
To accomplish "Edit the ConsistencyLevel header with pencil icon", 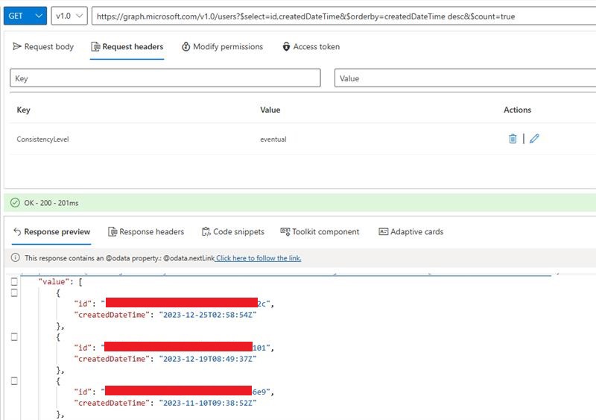I will (534, 139).
